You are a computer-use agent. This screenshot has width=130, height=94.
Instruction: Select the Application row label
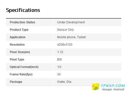[x=17, y=37]
